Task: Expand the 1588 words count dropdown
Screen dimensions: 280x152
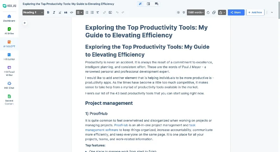Action: [196, 12]
